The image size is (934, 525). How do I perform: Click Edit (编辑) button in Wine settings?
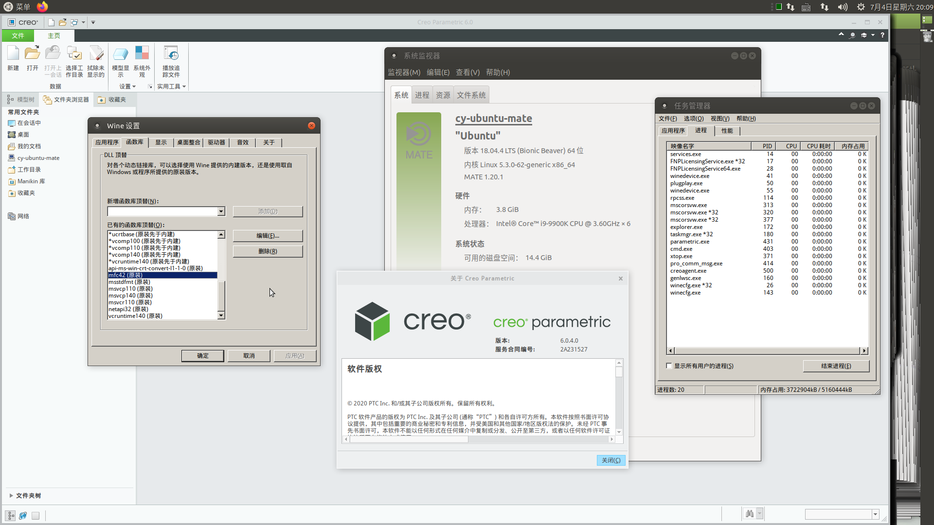click(268, 236)
